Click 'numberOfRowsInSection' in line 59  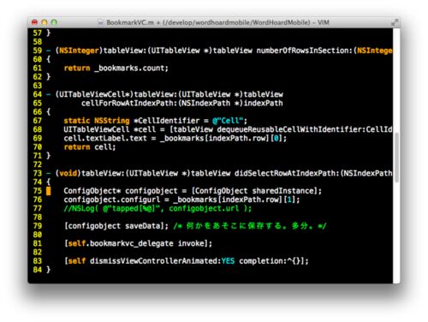pyautogui.click(x=302, y=51)
